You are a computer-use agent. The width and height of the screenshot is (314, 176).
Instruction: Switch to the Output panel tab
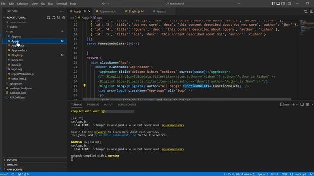click(108, 104)
